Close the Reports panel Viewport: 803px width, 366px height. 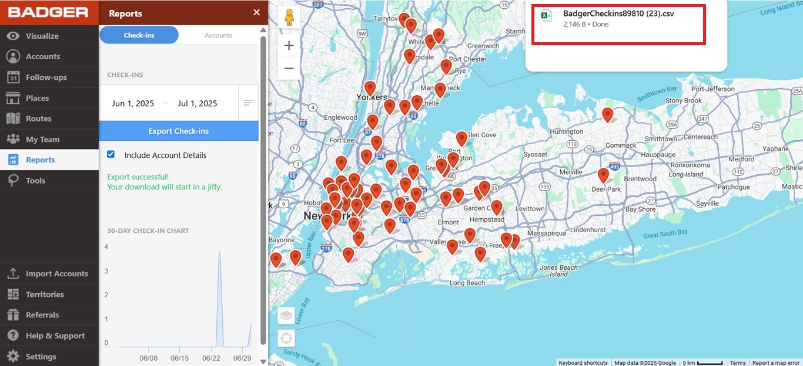tap(256, 12)
